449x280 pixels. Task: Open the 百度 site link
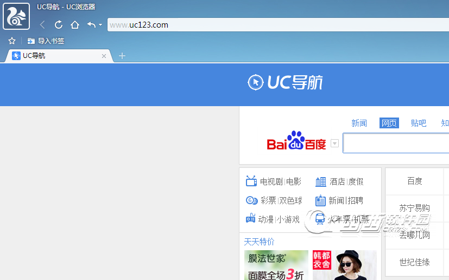pyautogui.click(x=415, y=181)
